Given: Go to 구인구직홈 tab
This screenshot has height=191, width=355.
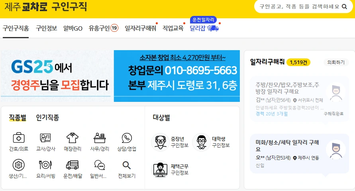Looking at the screenshot, I should (16, 28).
